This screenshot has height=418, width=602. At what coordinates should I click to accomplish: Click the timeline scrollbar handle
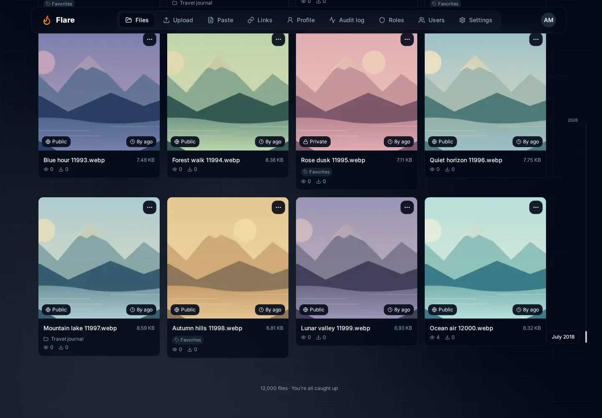click(586, 337)
